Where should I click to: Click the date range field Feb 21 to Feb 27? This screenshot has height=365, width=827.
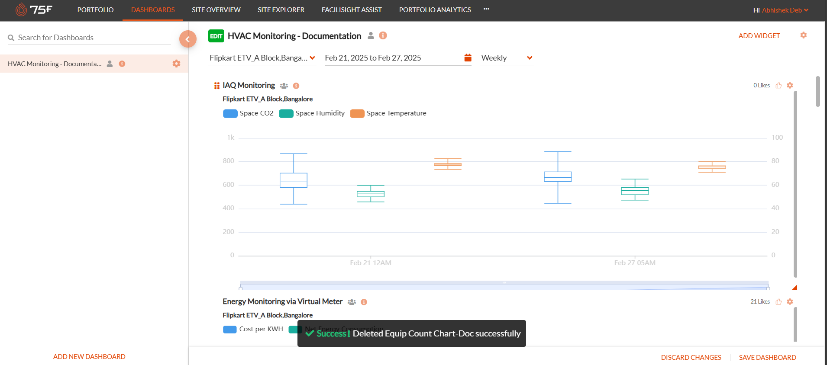coord(398,58)
